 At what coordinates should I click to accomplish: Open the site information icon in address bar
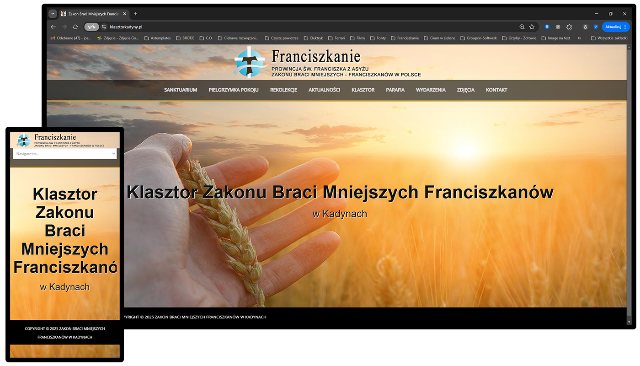(x=104, y=27)
